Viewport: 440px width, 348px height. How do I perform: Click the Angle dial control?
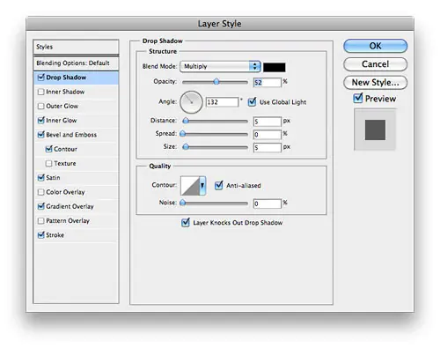pos(191,102)
